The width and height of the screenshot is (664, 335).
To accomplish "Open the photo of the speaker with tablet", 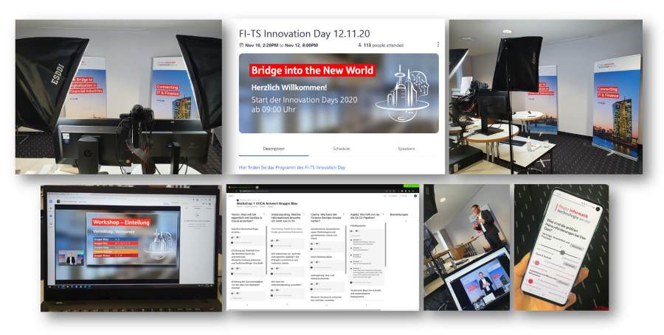I will pyautogui.click(x=467, y=247).
